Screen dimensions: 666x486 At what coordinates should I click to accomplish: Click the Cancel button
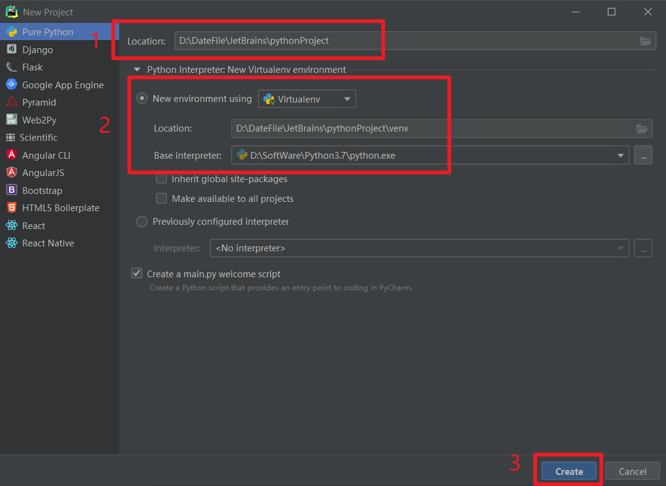click(633, 471)
